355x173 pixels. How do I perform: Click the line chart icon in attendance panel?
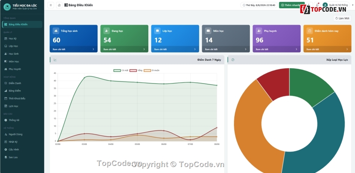click(55, 60)
